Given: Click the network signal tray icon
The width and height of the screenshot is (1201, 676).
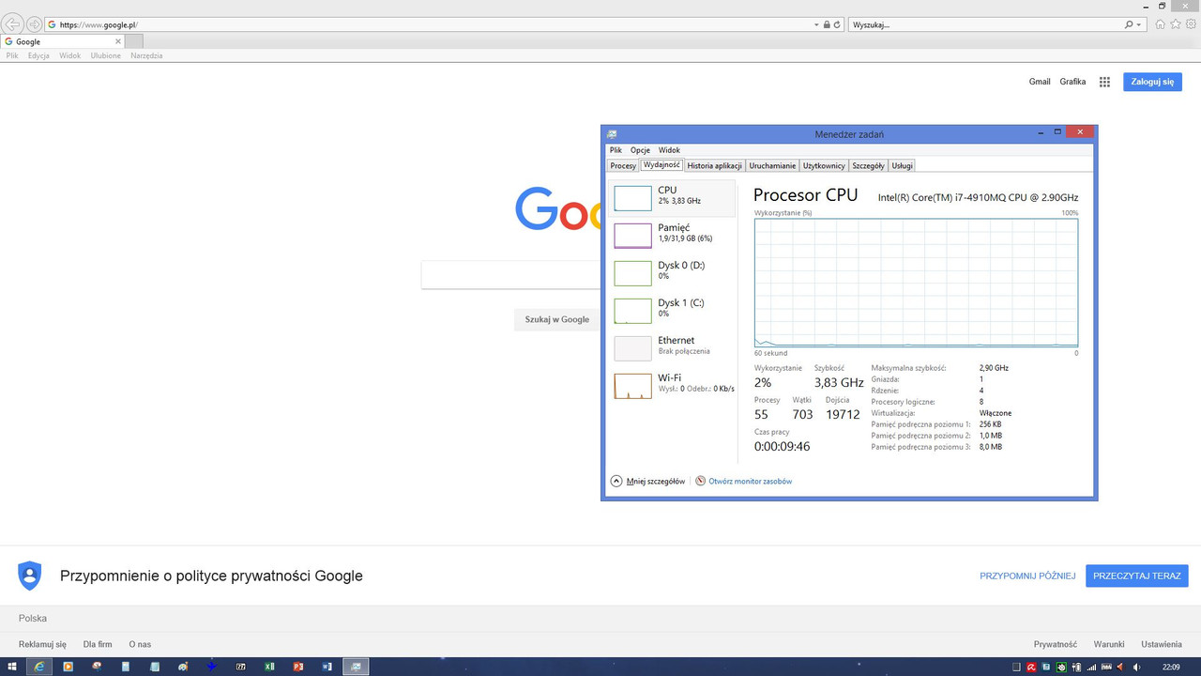Looking at the screenshot, I should point(1091,667).
